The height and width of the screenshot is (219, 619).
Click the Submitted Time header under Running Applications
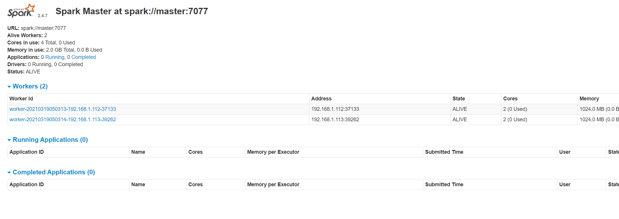444,152
